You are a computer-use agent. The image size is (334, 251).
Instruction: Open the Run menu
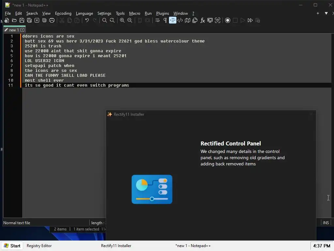(x=148, y=13)
